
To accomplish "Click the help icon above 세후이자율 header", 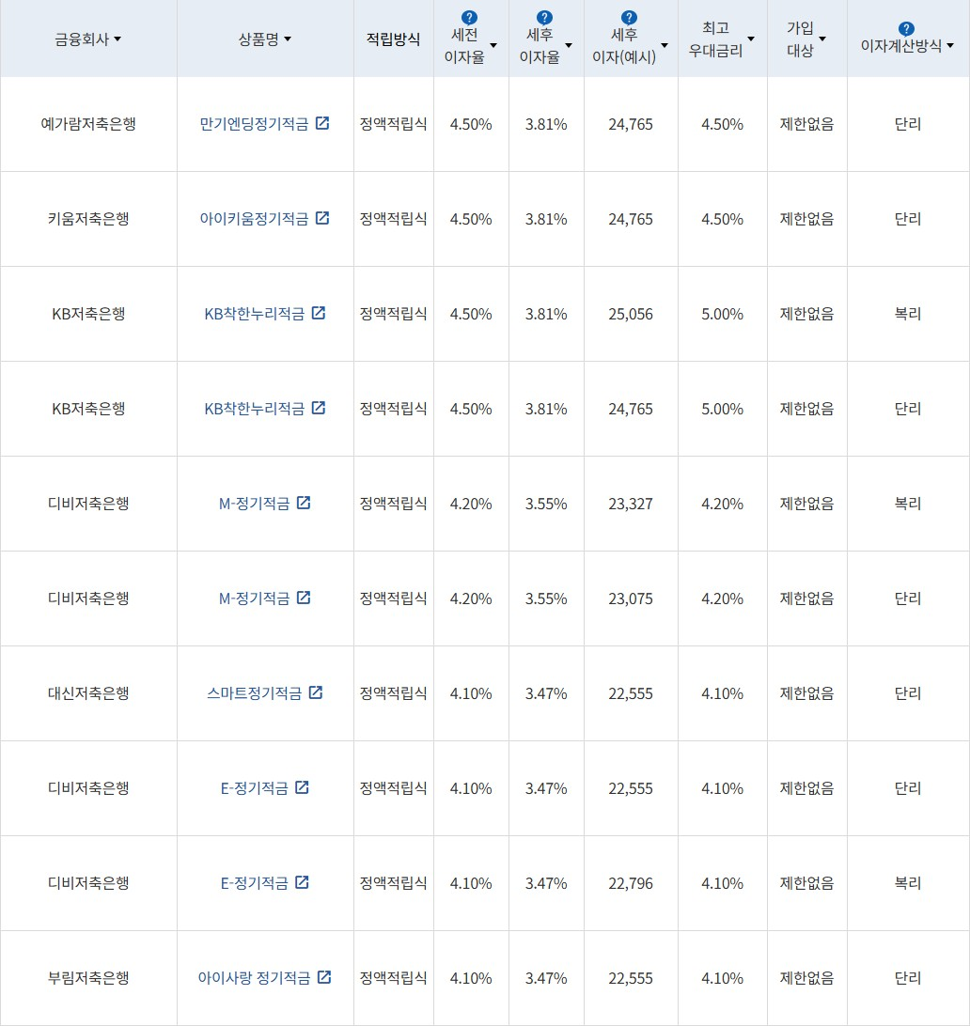I will [545, 15].
